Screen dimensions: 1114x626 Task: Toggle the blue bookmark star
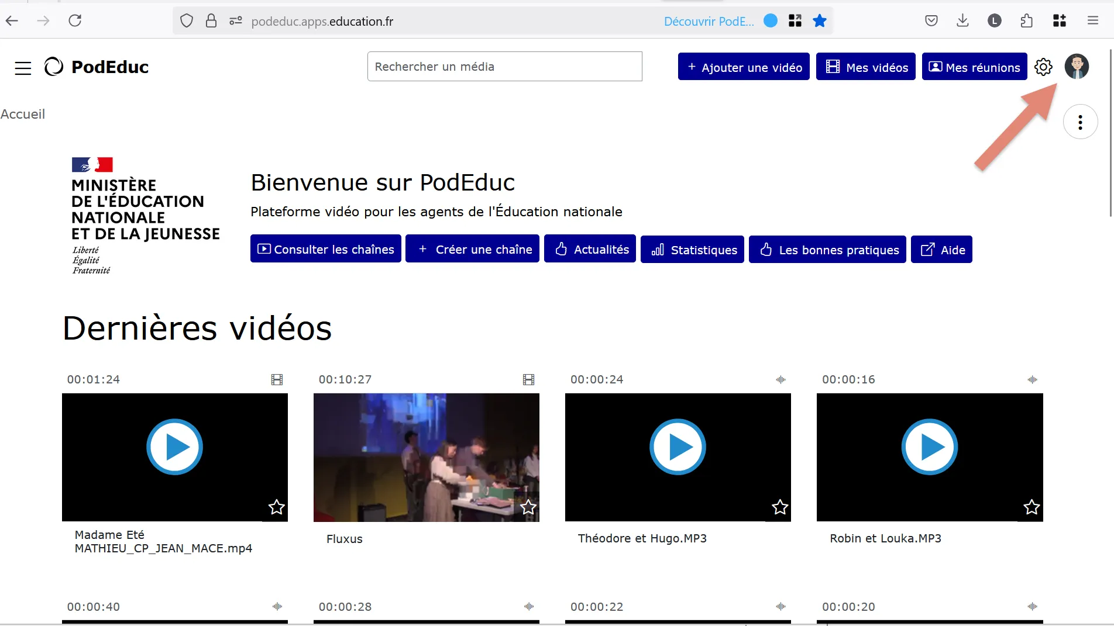(820, 21)
